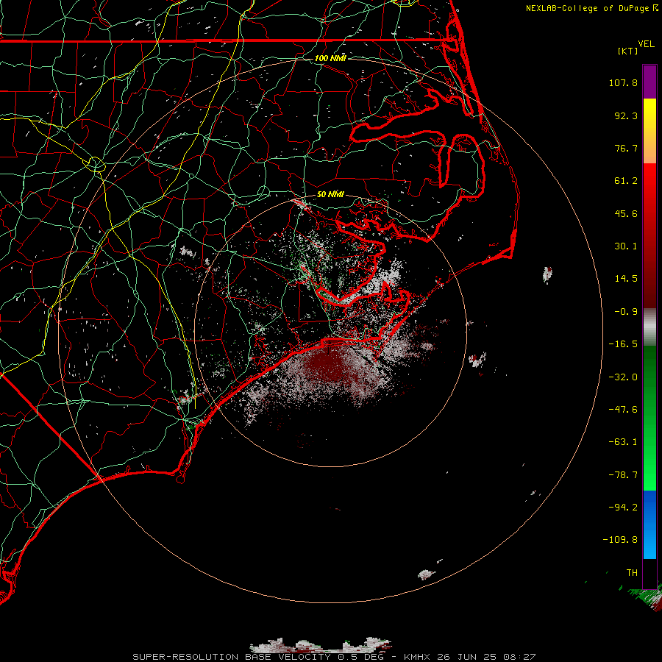
Task: Click the TH label below the scale
Action: point(632,572)
